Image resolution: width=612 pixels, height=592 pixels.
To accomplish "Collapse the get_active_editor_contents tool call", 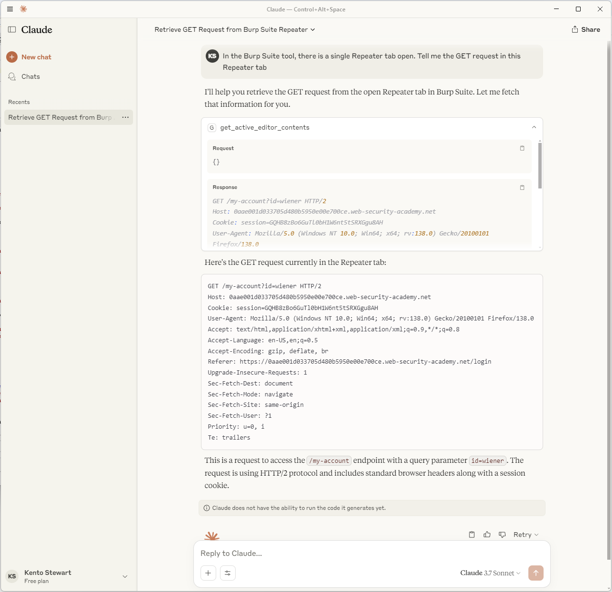I will coord(534,127).
